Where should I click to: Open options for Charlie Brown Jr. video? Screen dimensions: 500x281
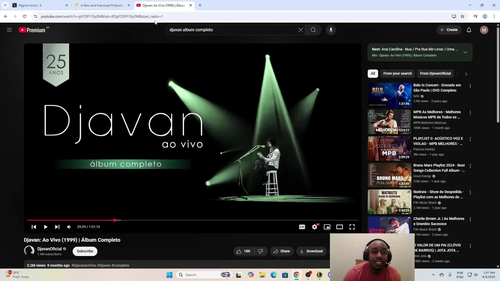(470, 219)
